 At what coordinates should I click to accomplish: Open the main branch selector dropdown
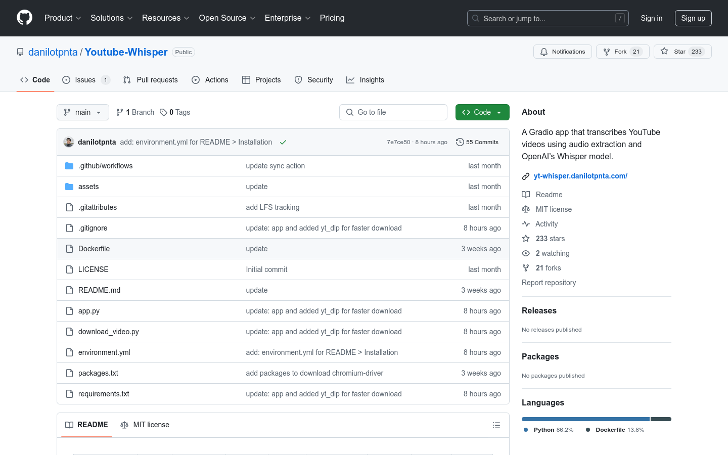pyautogui.click(x=83, y=112)
